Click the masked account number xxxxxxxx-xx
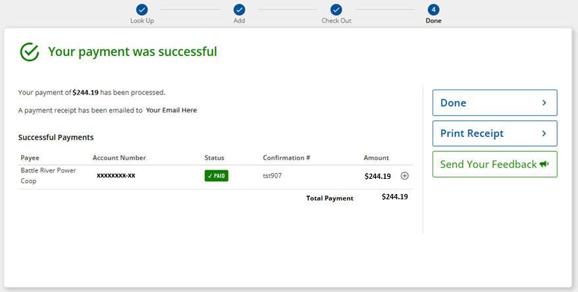Viewport: 578px width, 292px height. click(x=116, y=176)
